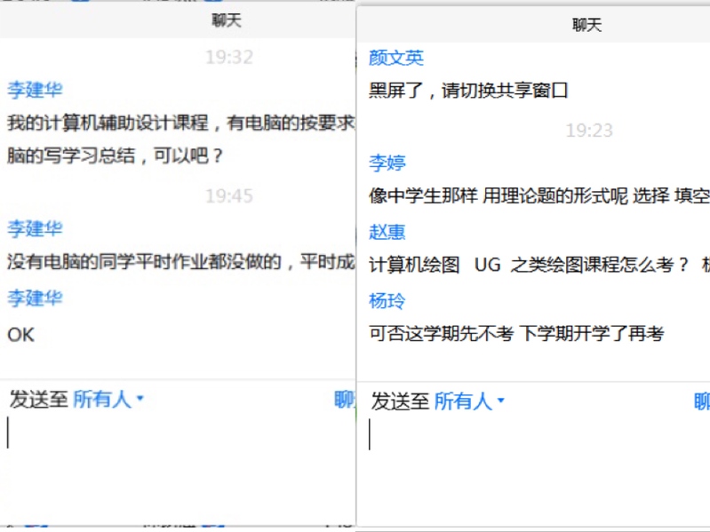Open the 所有人 recipient dropdown below 杨玲's message
Screen dimensions: 710x532
[x=468, y=401]
